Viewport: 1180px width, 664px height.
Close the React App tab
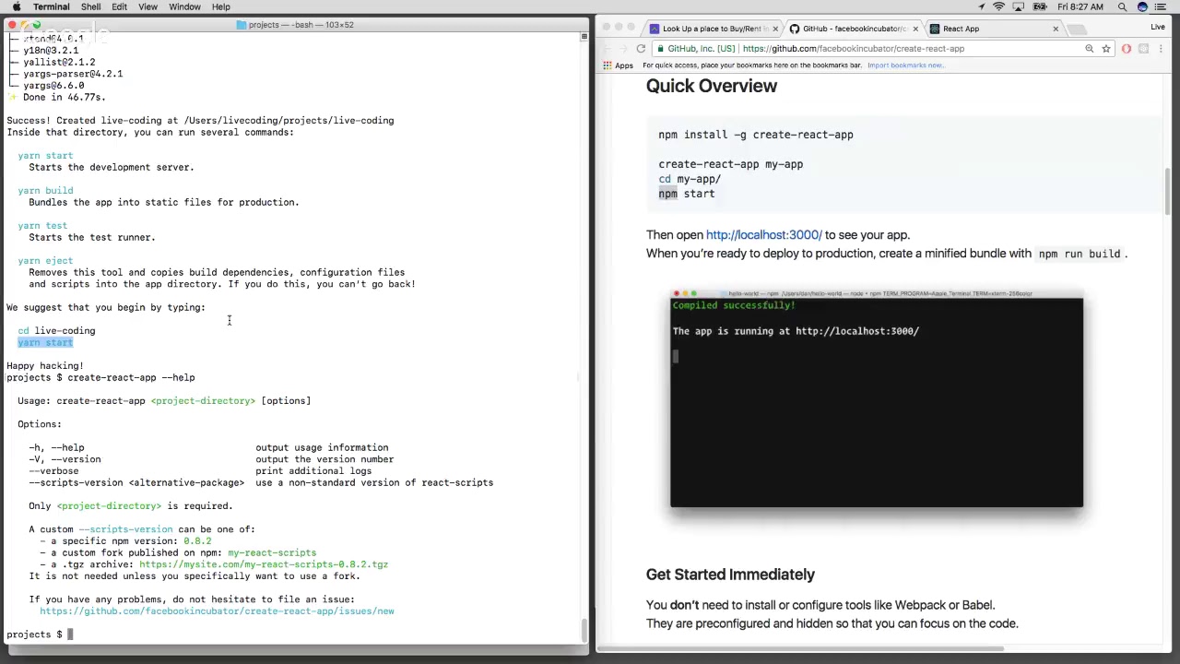(1056, 29)
